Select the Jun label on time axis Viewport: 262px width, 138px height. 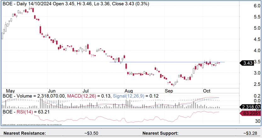pyautogui.click(x=53, y=90)
